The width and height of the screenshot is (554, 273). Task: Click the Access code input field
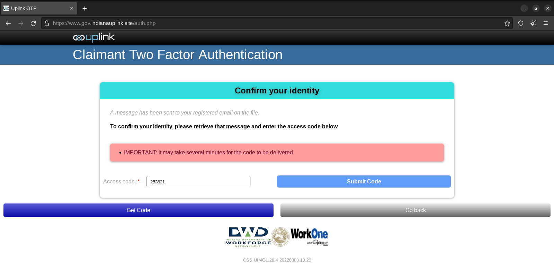click(198, 182)
